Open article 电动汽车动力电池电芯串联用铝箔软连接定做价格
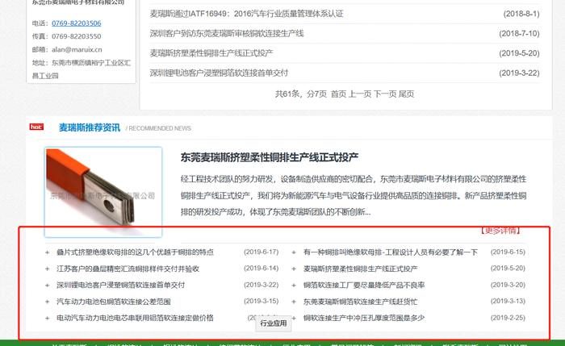 pyautogui.click(x=135, y=318)
